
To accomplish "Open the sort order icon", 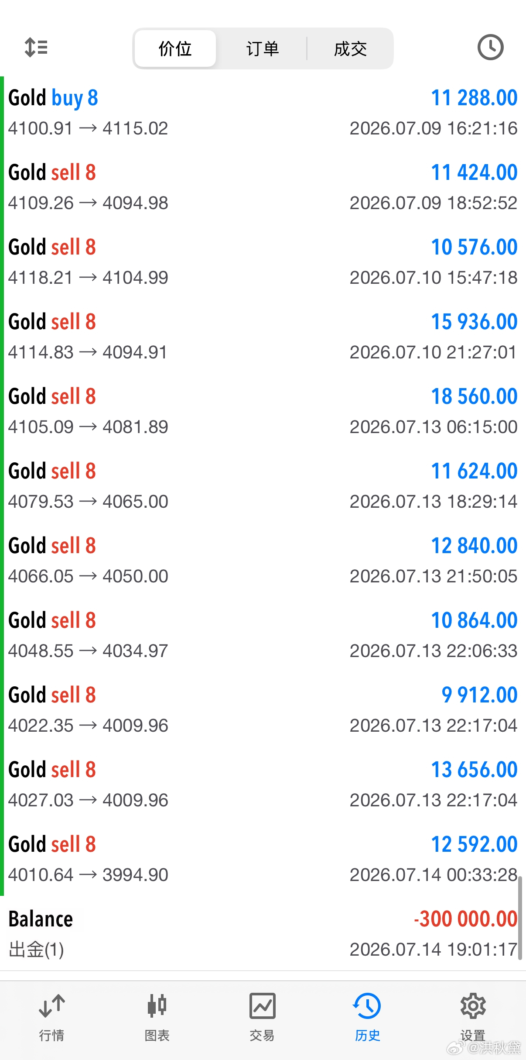I will (x=36, y=47).
